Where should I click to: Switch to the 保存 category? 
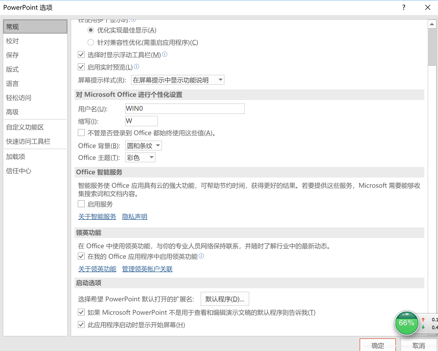[35, 55]
